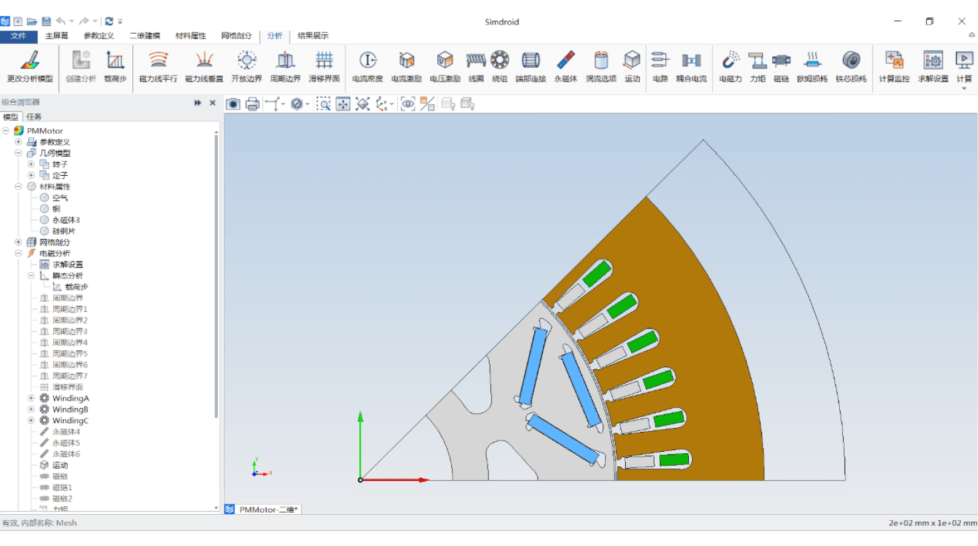Add 铁芯损耗 core loss output
978x546 pixels.
point(851,66)
